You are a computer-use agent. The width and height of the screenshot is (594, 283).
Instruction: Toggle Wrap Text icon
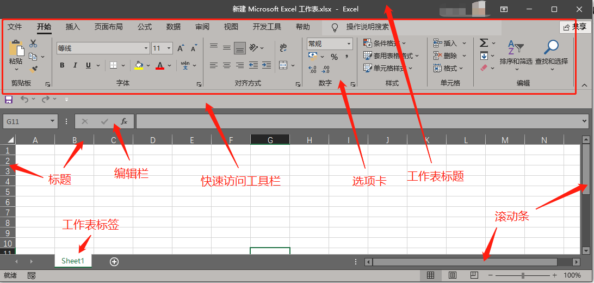point(283,48)
